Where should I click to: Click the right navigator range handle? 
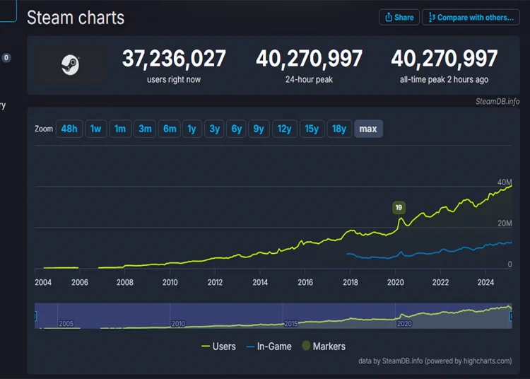pyautogui.click(x=511, y=316)
